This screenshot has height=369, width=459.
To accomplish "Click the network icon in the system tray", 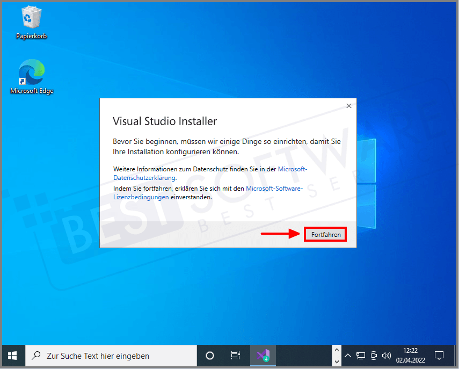I will tap(361, 355).
